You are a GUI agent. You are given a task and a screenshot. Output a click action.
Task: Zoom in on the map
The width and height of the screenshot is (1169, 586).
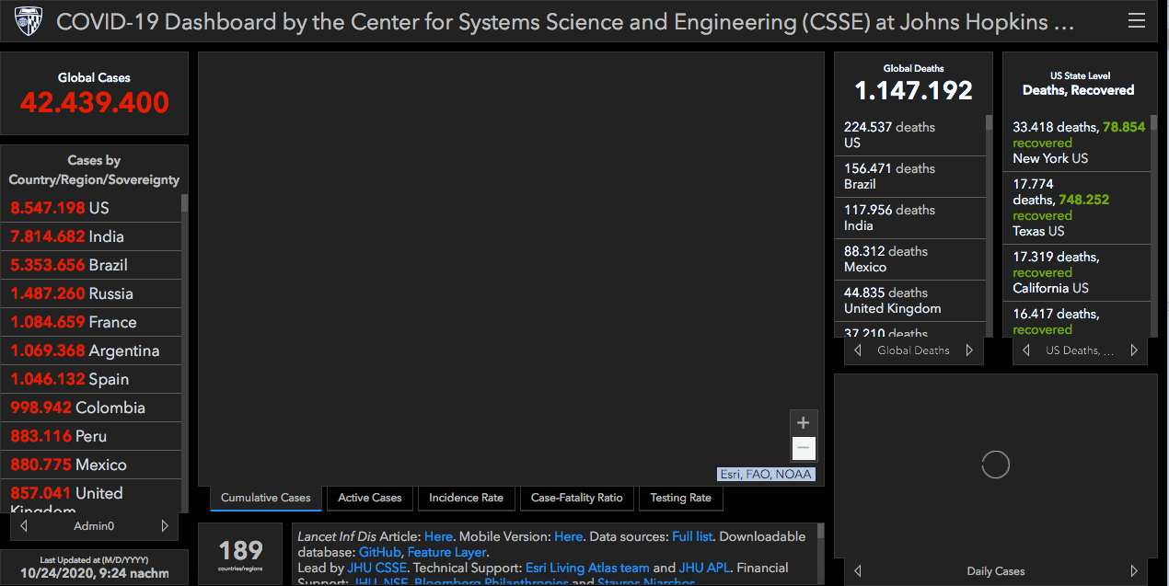click(804, 423)
